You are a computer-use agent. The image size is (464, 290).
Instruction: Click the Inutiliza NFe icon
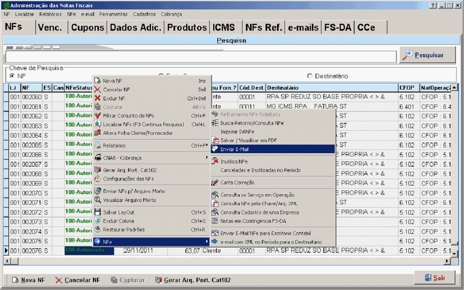tap(215, 161)
